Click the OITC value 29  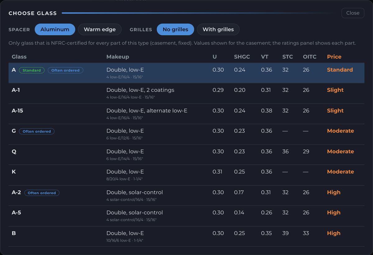306,151
